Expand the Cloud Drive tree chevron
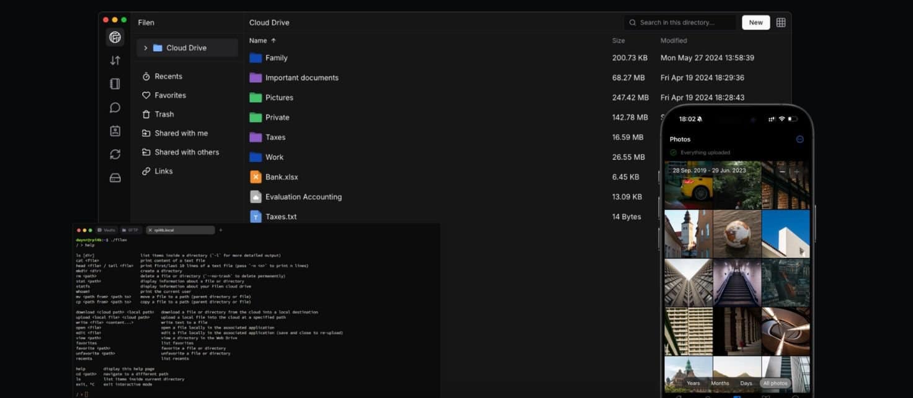The height and width of the screenshot is (398, 913). coord(146,48)
